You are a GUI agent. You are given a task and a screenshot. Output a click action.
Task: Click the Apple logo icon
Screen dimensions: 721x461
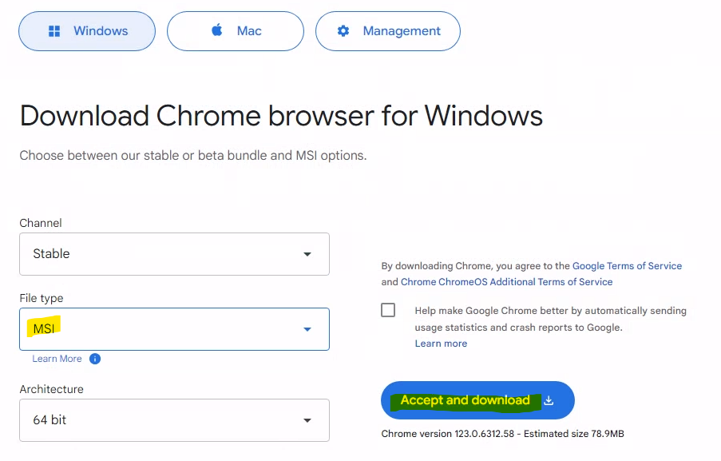[217, 30]
